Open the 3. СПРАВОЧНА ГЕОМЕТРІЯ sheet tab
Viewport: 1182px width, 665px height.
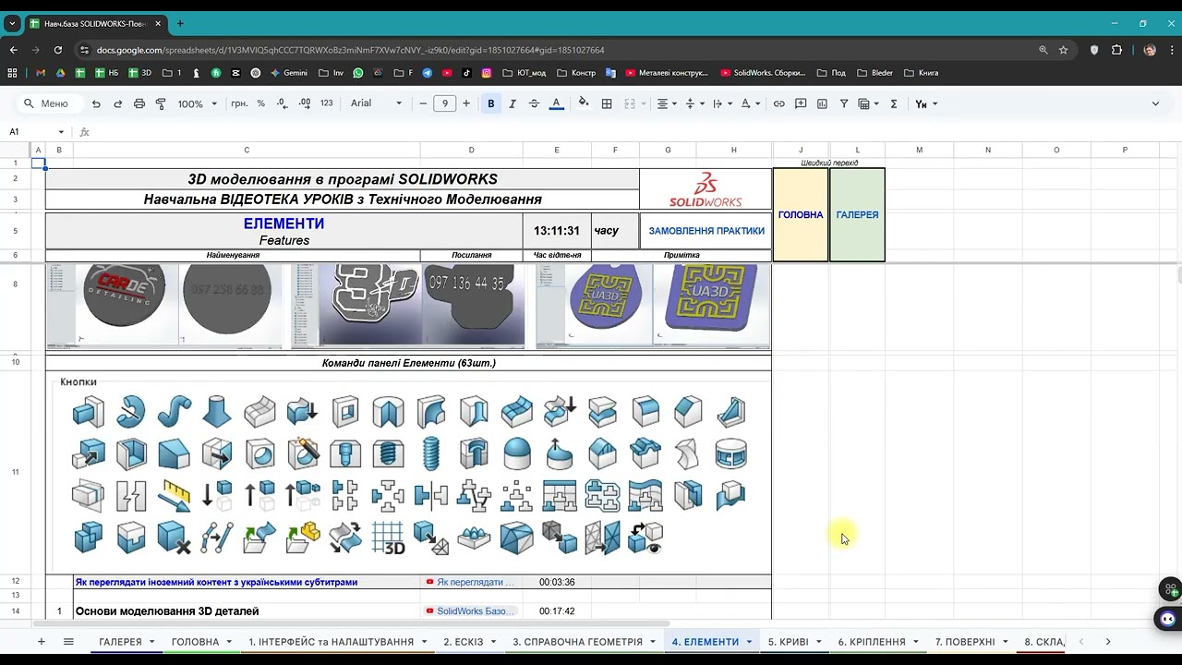(x=577, y=642)
